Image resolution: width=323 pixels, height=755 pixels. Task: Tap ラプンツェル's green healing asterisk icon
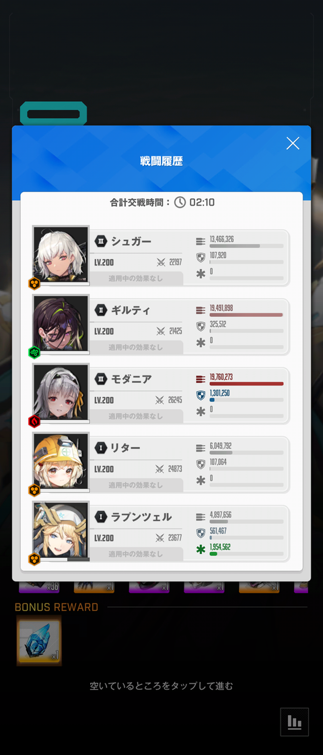[x=201, y=549]
